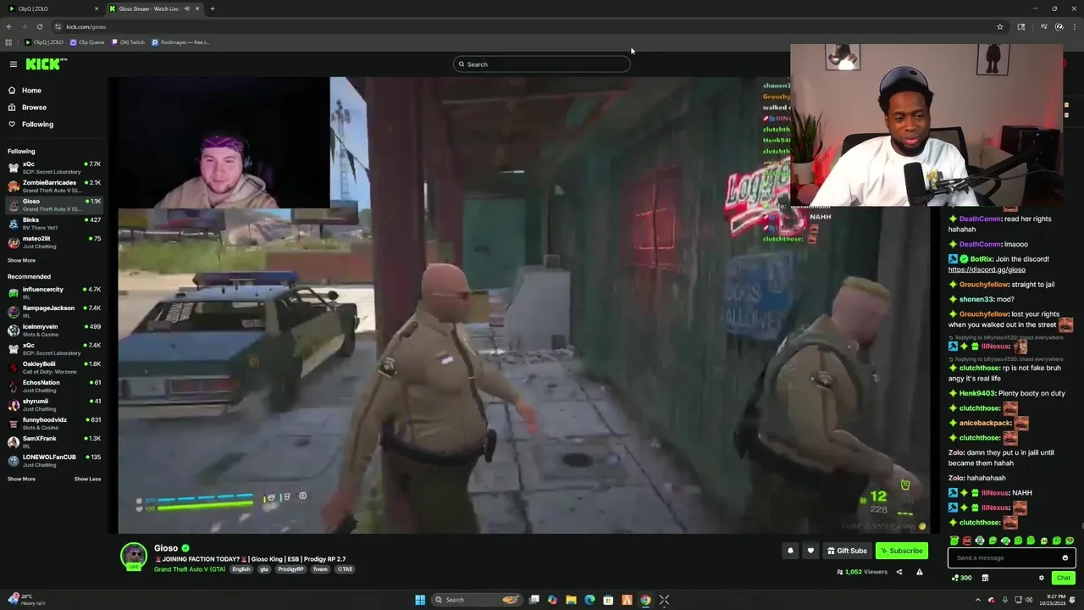This screenshot has height=610, width=1084.
Task: Open the emoji picker in chat input
Action: [x=1065, y=557]
